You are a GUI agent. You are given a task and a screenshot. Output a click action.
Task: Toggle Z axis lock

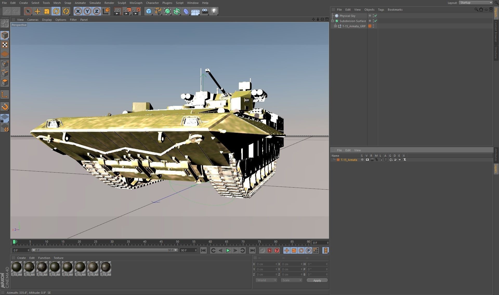click(97, 11)
